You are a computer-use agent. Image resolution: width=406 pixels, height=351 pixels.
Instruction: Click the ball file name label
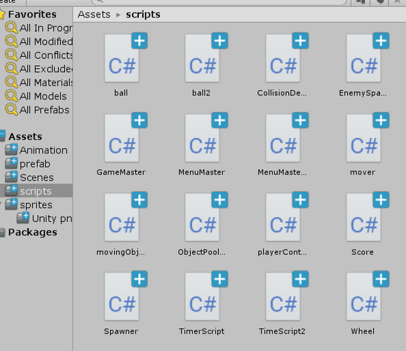(121, 93)
